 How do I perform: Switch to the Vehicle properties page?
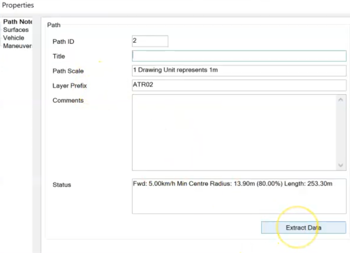pos(14,38)
